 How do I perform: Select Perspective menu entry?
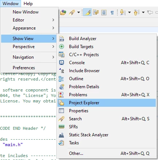(x=29, y=47)
